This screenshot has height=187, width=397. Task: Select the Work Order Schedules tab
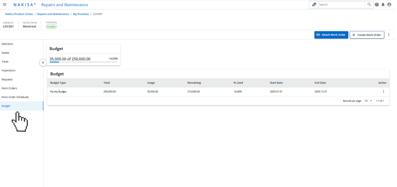pos(15,97)
